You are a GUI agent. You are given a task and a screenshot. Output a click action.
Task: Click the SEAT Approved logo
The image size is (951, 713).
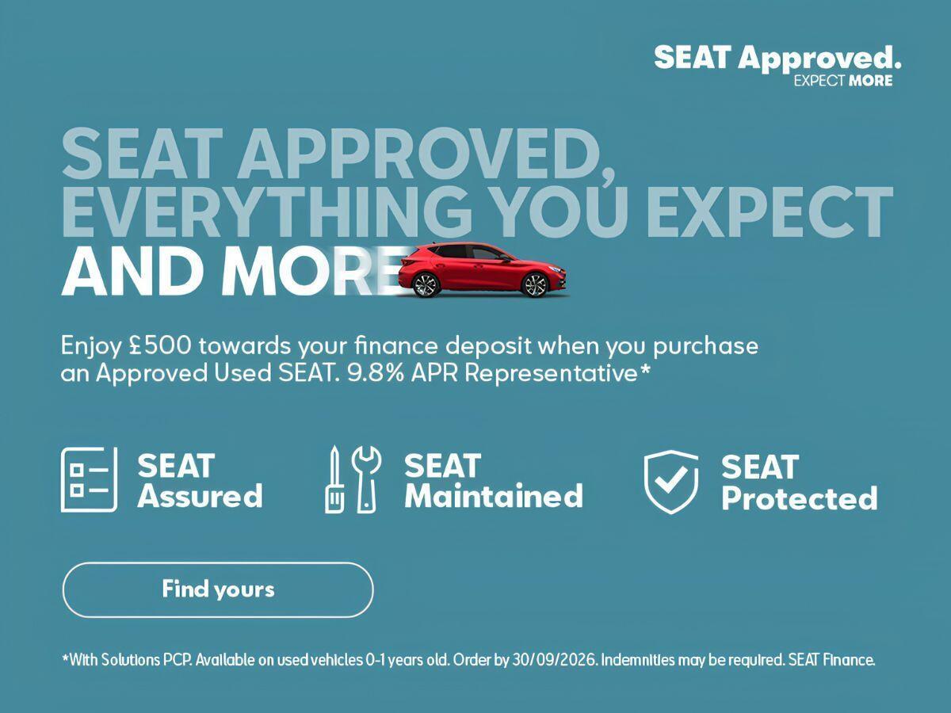point(777,65)
